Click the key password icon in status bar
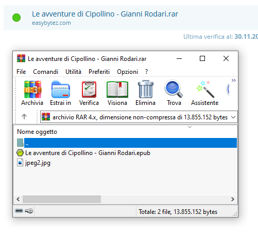258x232 pixels. click(29, 211)
